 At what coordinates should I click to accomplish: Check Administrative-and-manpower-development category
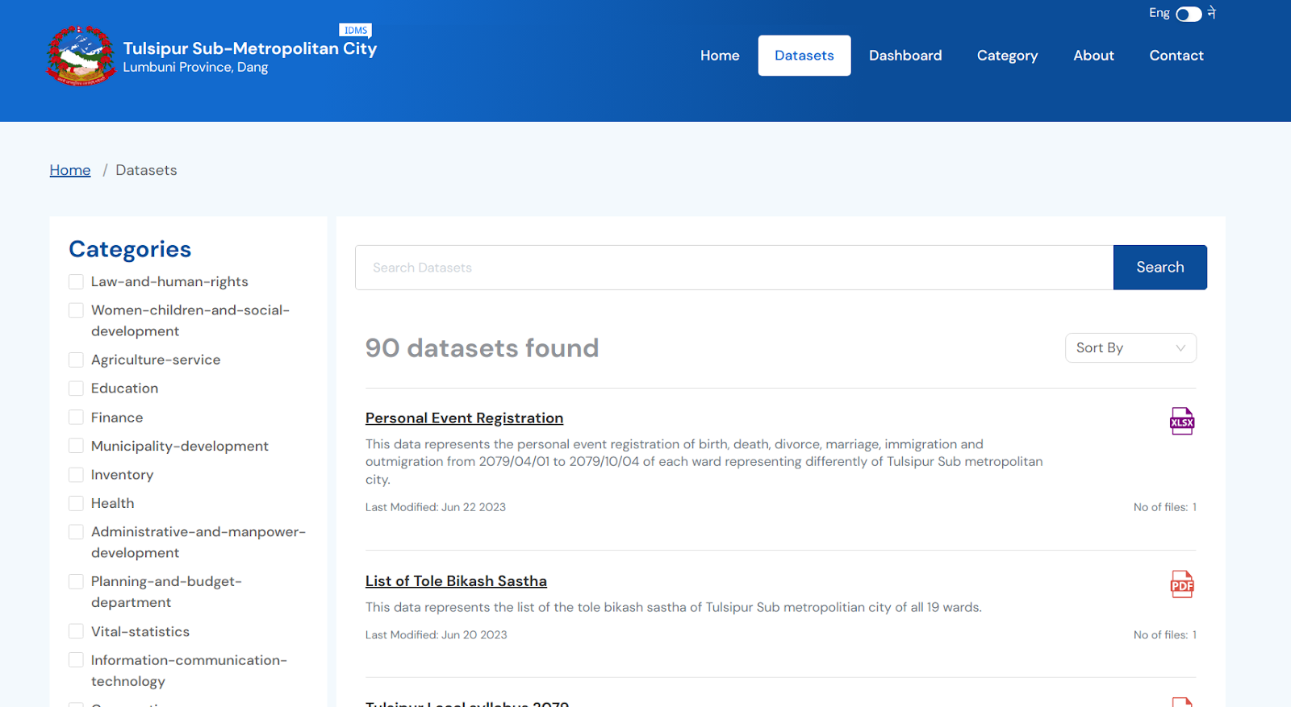pos(76,532)
